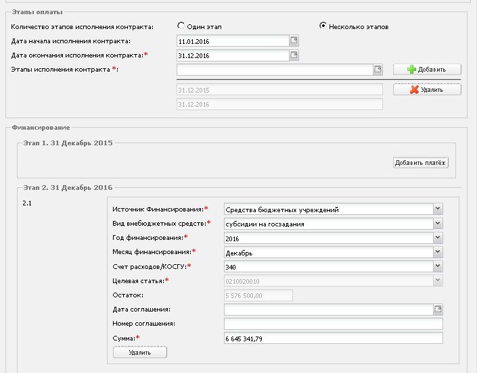Click Добавить платёж button in Этап 1

click(420, 162)
